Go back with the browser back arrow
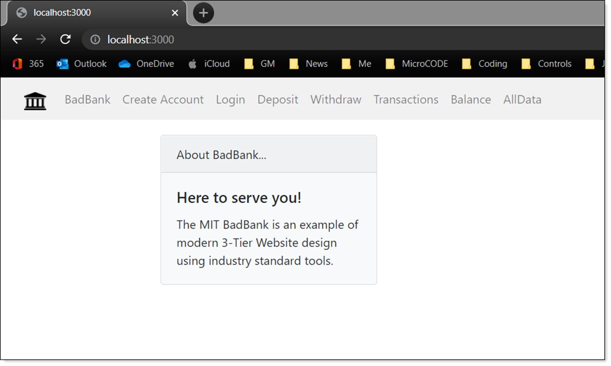Viewport: 611px width, 366px height. [x=17, y=39]
